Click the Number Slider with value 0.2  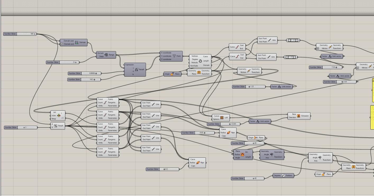(x=162, y=169)
